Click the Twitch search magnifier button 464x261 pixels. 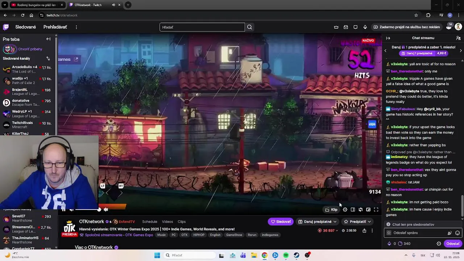pyautogui.click(x=249, y=27)
